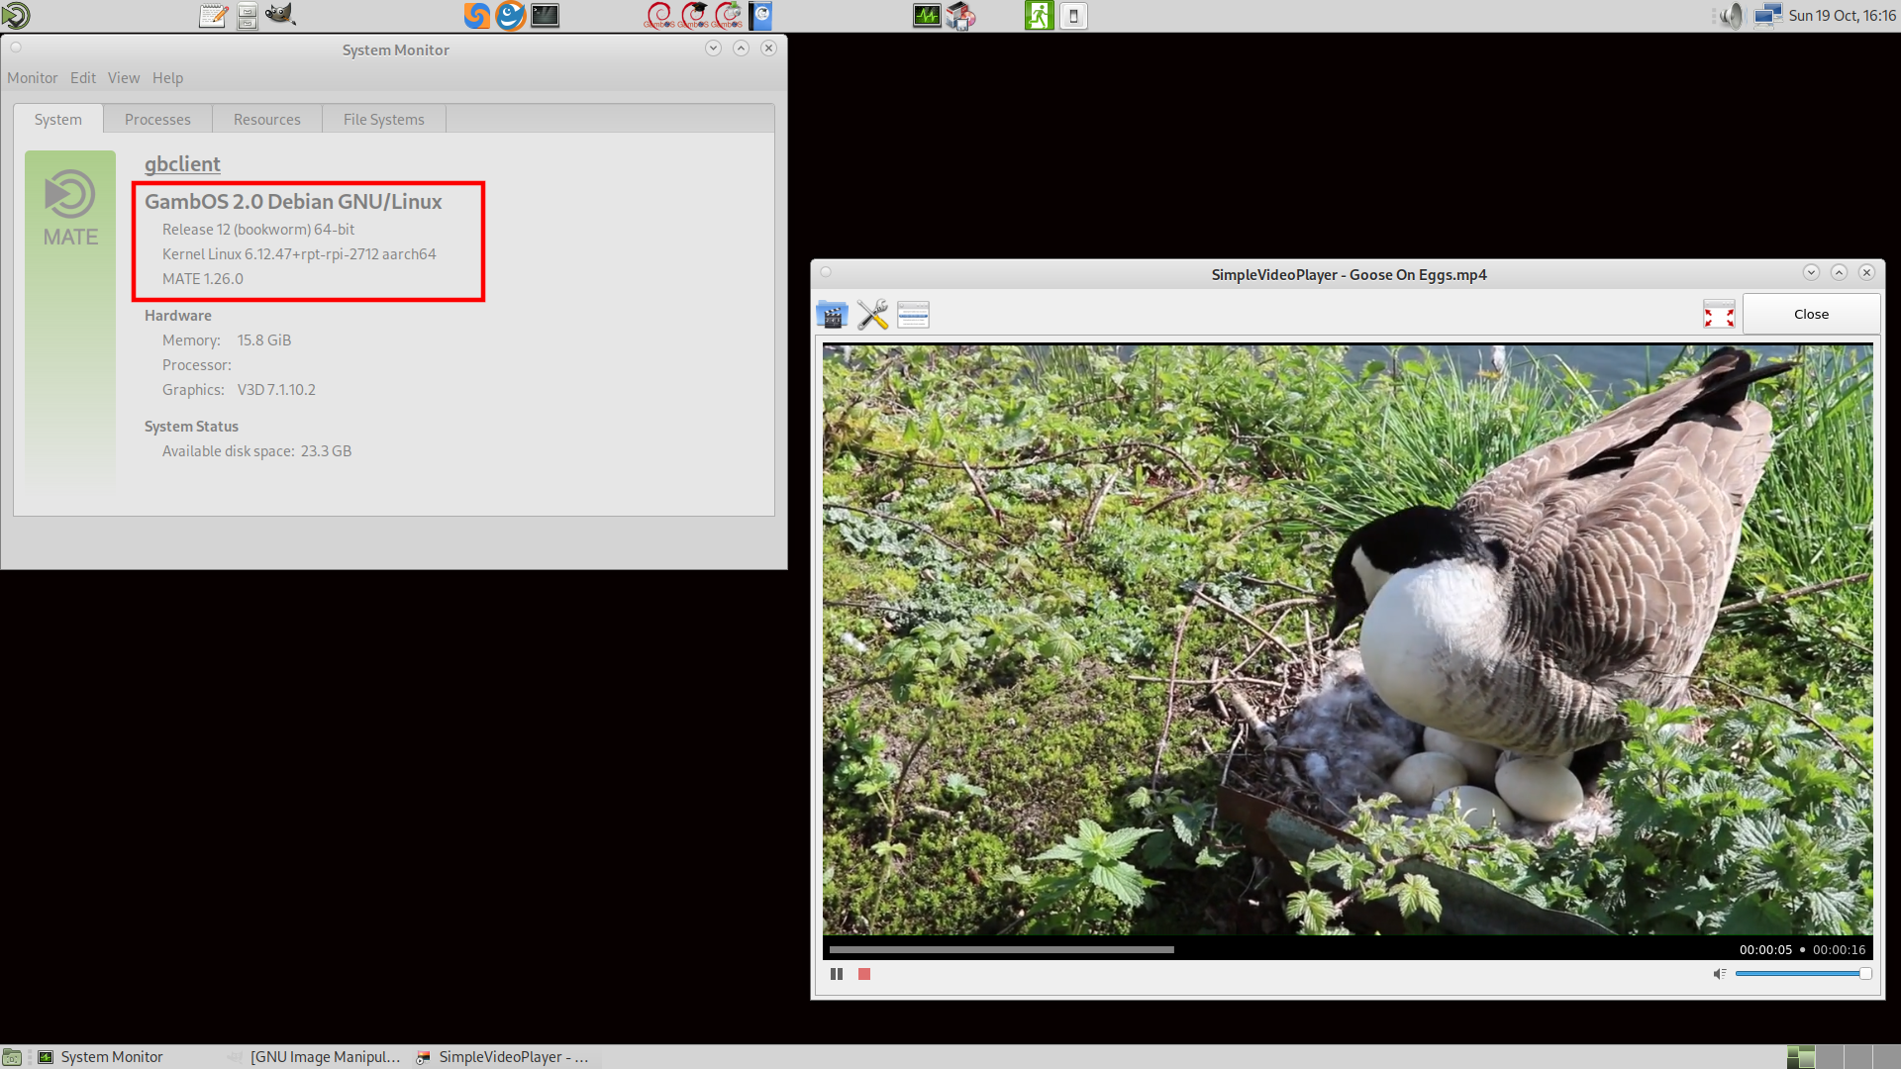Select SimpleVideoPlayer in the taskbar

click(x=503, y=1056)
